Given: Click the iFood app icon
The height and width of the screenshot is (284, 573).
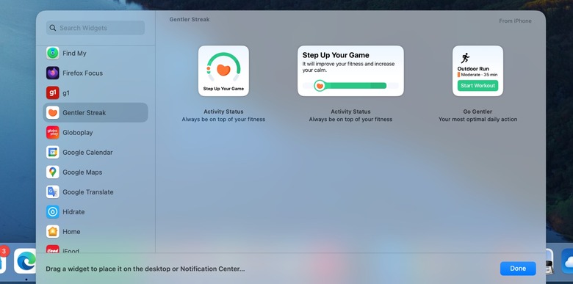Looking at the screenshot, I should point(53,249).
